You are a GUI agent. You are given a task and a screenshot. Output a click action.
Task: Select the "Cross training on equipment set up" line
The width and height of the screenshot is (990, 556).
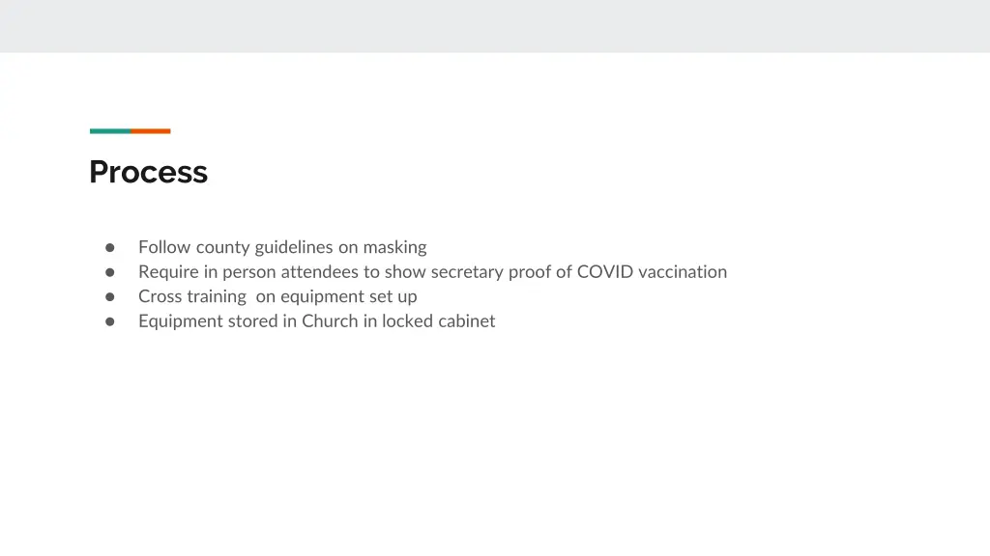point(277,296)
